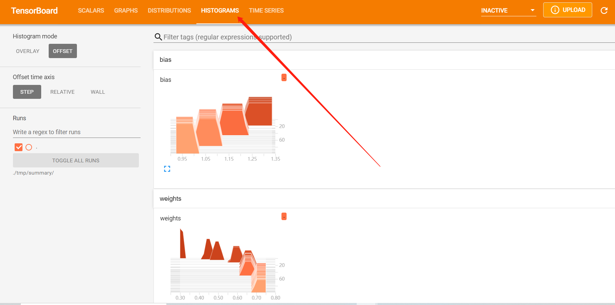Click the 'weights' chart title
This screenshot has width=615, height=305.
(171, 218)
